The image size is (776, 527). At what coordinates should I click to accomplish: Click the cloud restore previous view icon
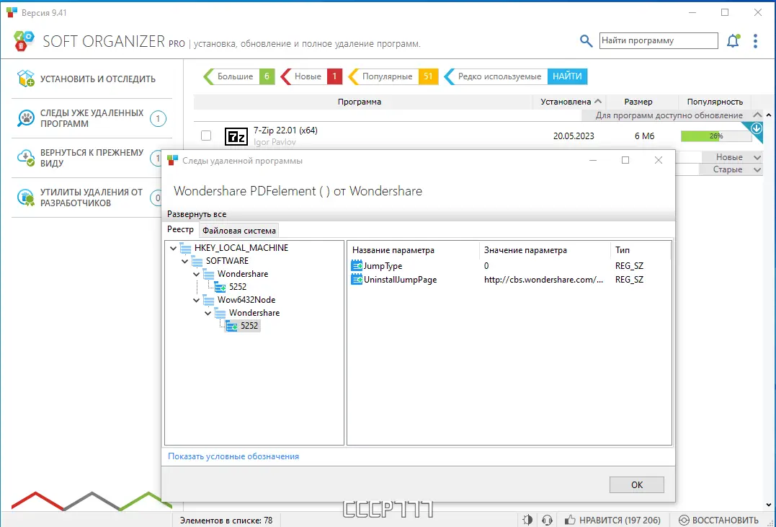(x=26, y=157)
